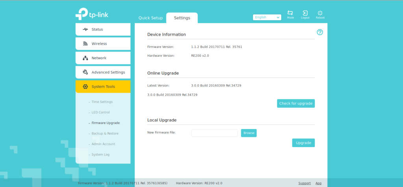Image resolution: width=403 pixels, height=187 pixels.
Task: Switch to the Quick Setup tab
Action: click(150, 18)
